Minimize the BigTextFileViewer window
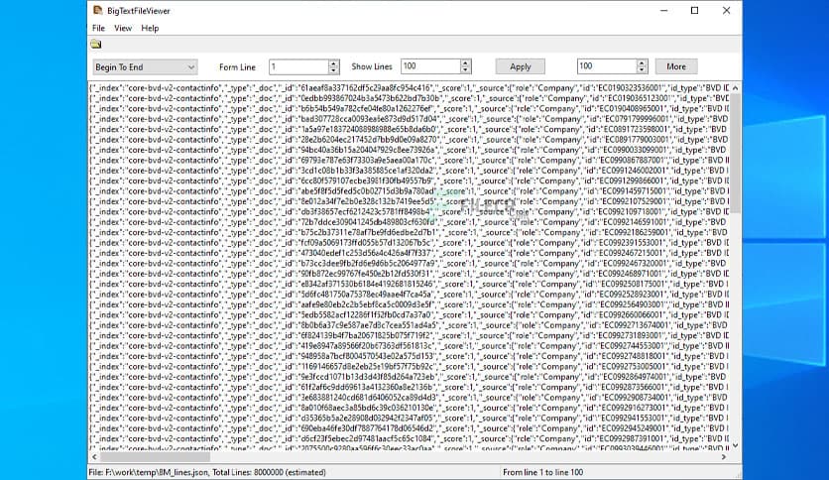The height and width of the screenshot is (480, 829). [x=664, y=11]
